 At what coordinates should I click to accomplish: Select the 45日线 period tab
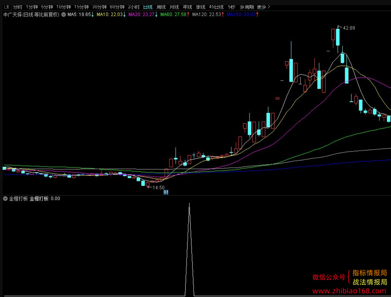217,7
